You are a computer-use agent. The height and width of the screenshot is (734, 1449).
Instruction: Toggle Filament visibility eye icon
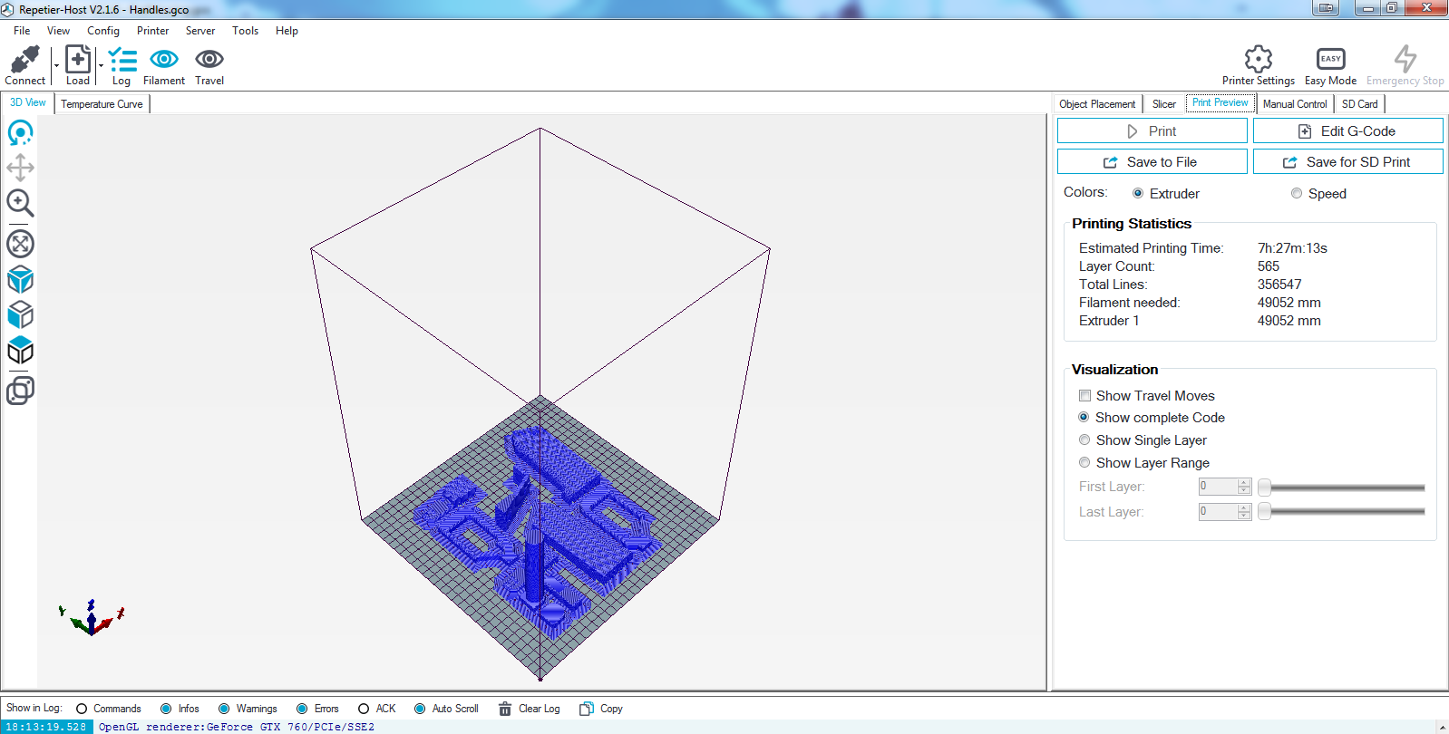(164, 60)
